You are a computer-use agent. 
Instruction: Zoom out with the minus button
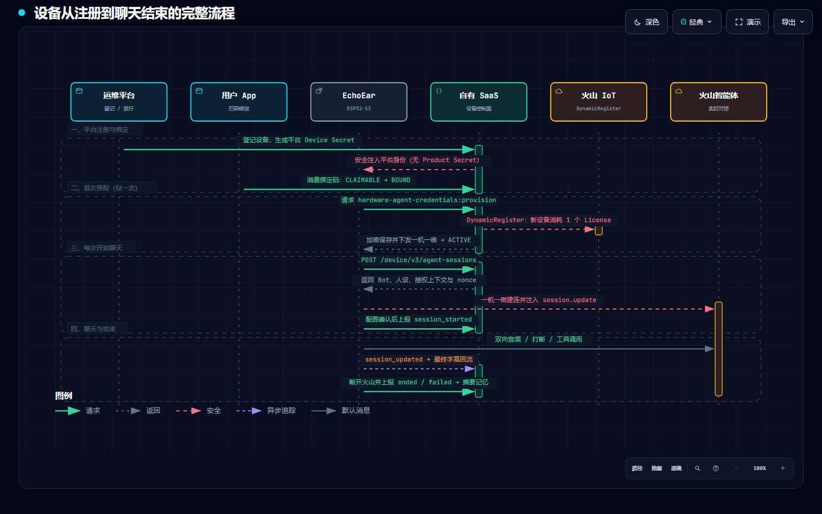736,468
